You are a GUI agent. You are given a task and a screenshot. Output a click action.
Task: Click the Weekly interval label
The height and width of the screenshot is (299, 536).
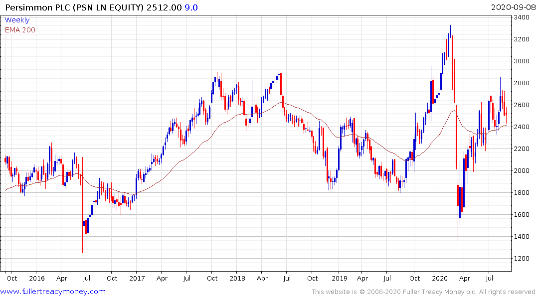pyautogui.click(x=17, y=20)
